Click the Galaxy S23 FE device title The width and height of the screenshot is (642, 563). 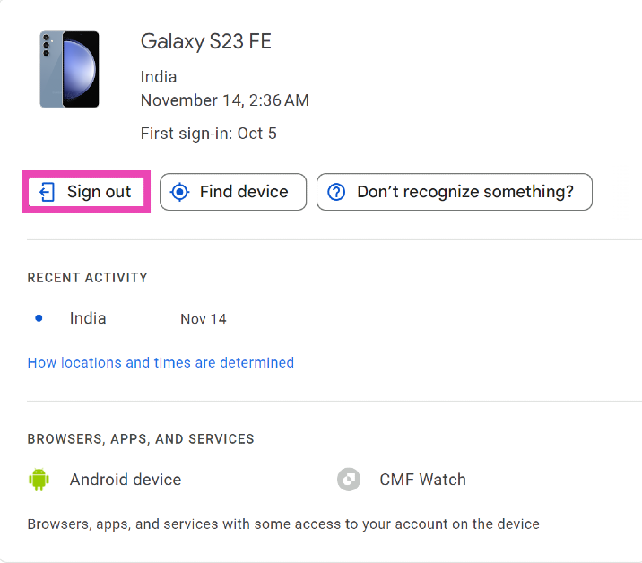coord(206,41)
